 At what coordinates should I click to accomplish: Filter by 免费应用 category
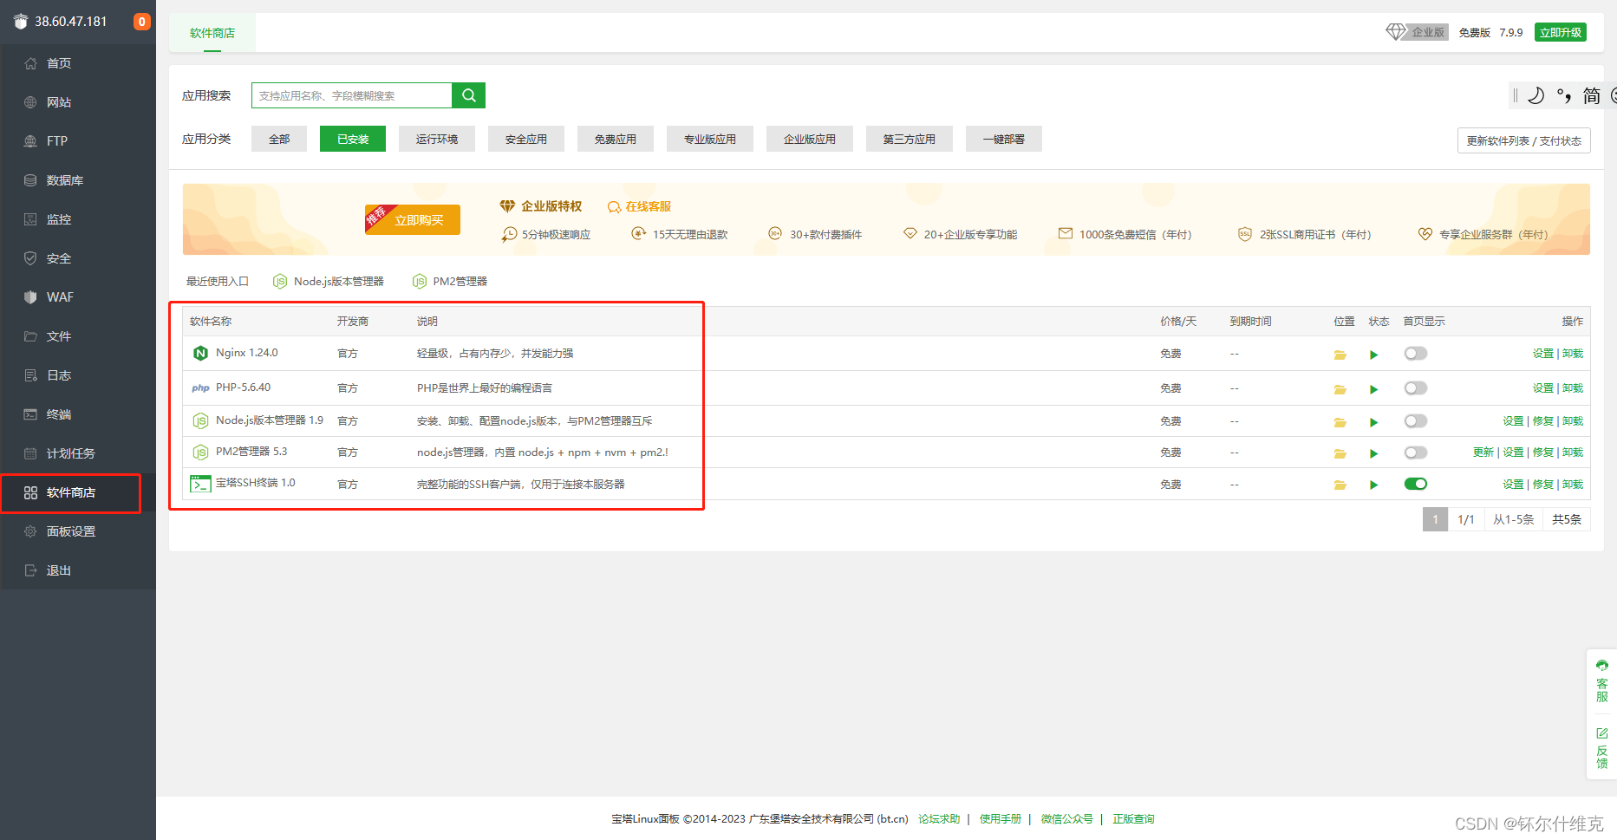tap(616, 139)
